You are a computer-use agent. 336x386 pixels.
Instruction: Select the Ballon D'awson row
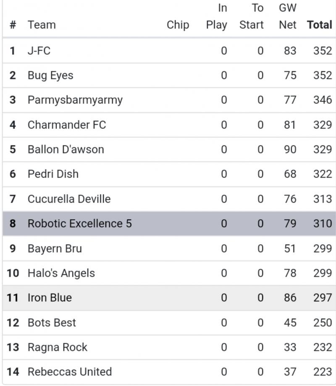click(66, 150)
